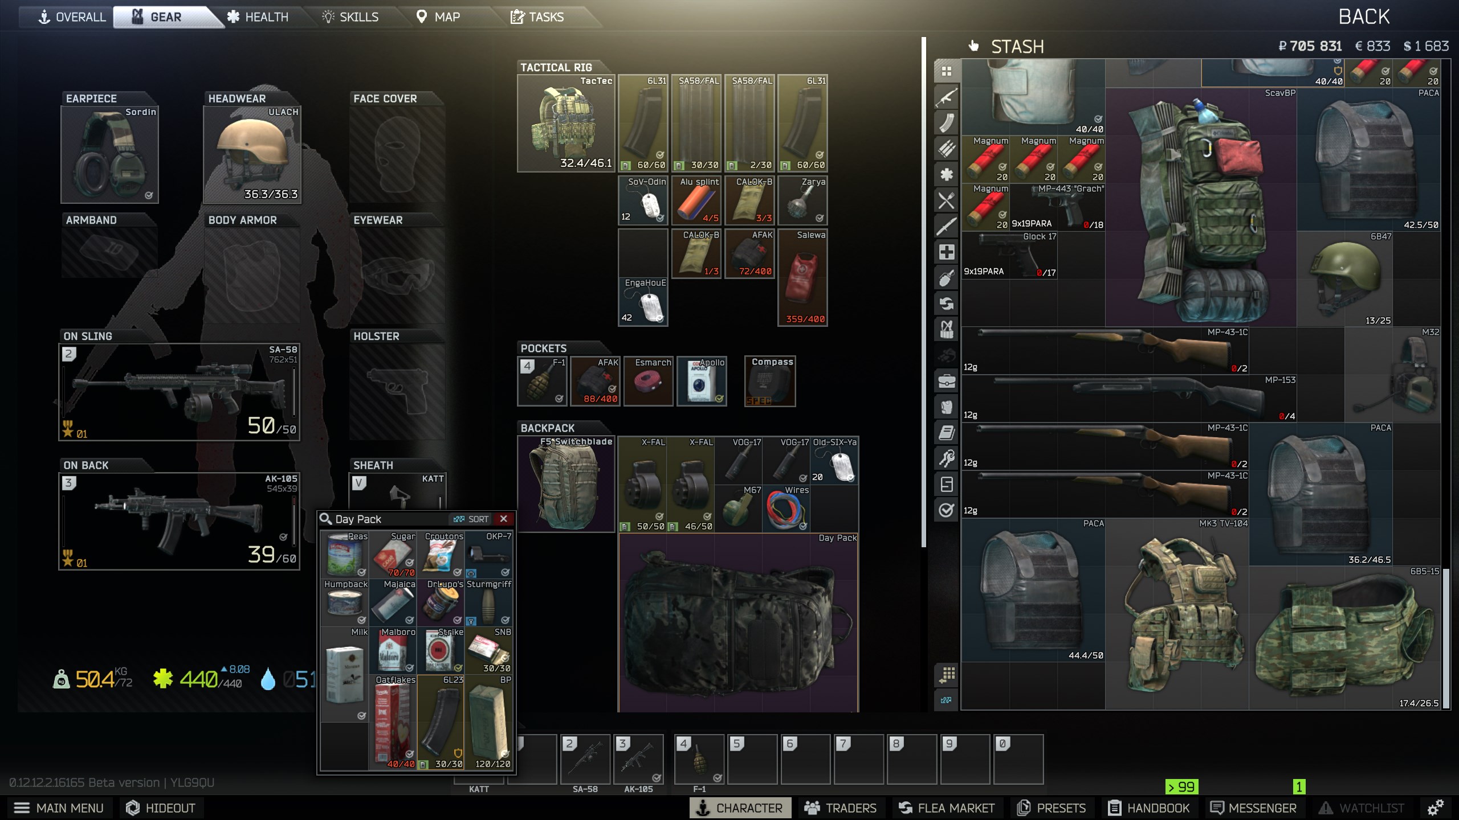Open settings via the gear icon
The width and height of the screenshot is (1459, 820).
pyautogui.click(x=1436, y=807)
